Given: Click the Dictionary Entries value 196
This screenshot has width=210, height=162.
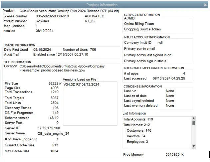Looking at the screenshot, I should click(56, 108).
